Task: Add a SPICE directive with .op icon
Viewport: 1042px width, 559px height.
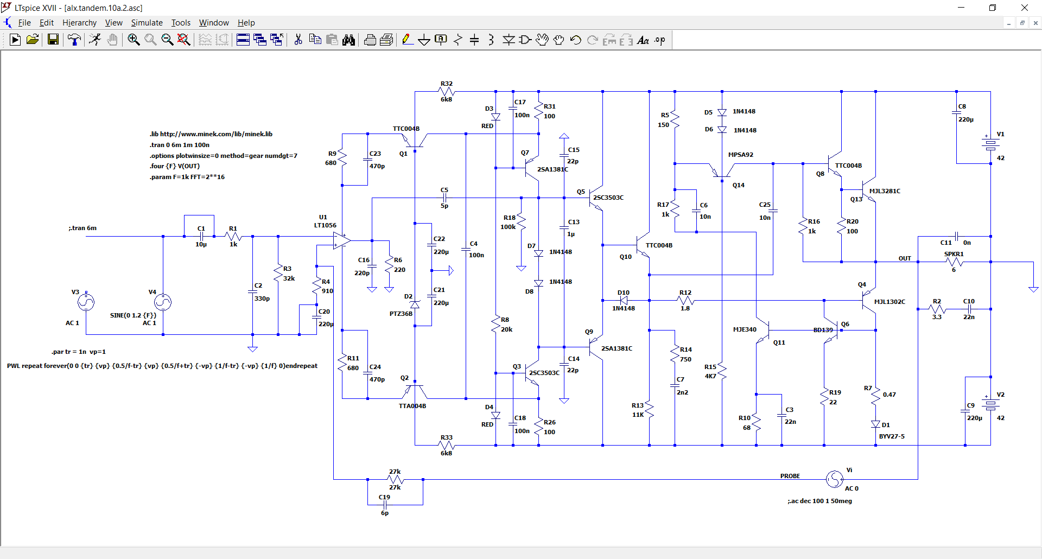Action: click(x=660, y=40)
